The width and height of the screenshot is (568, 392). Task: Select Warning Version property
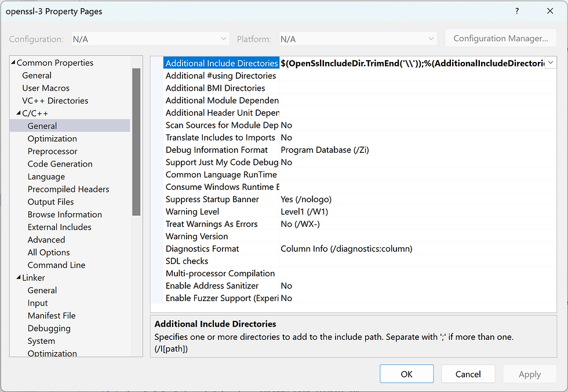196,236
